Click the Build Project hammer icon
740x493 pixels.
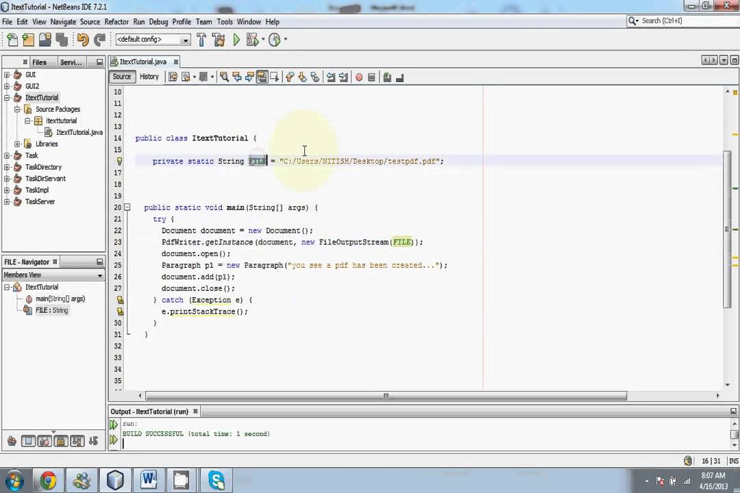[x=201, y=40]
